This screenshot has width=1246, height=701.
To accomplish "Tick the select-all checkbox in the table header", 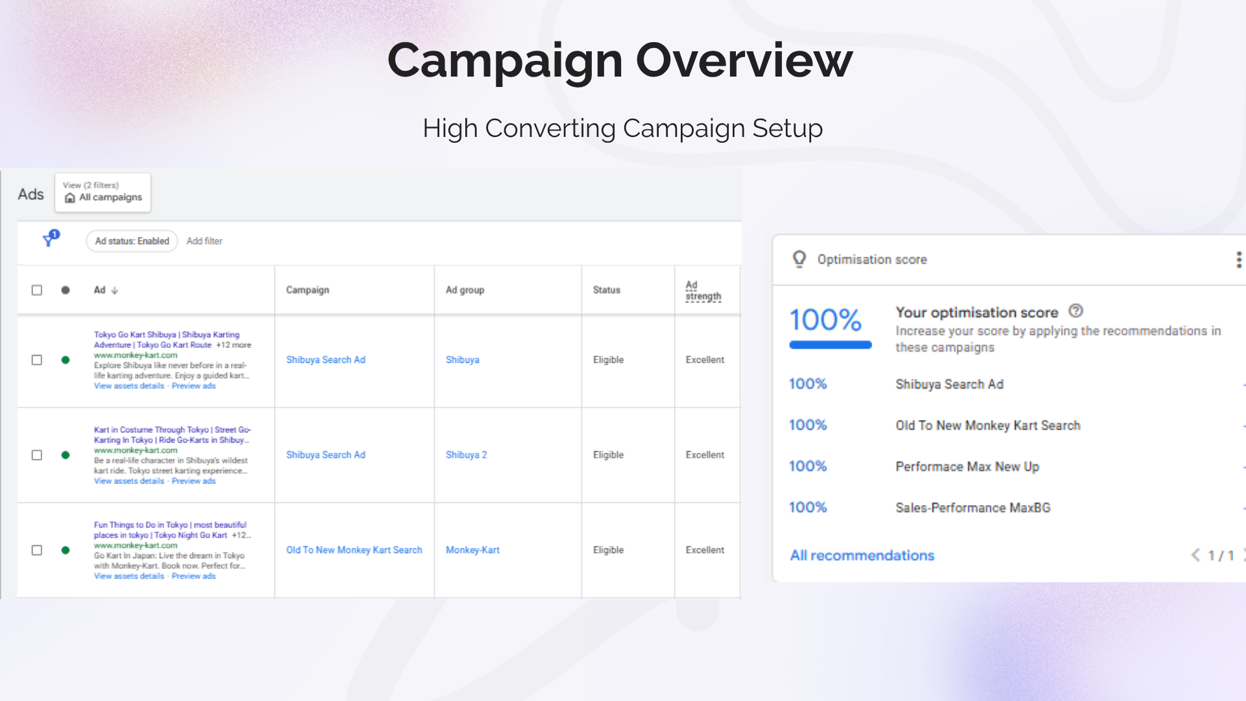I will (x=37, y=290).
